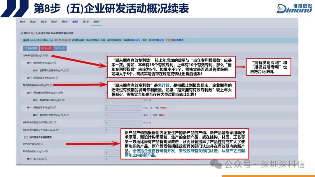Switch to the 第6步 tab
The width and height of the screenshot is (315, 177).
[75, 22]
